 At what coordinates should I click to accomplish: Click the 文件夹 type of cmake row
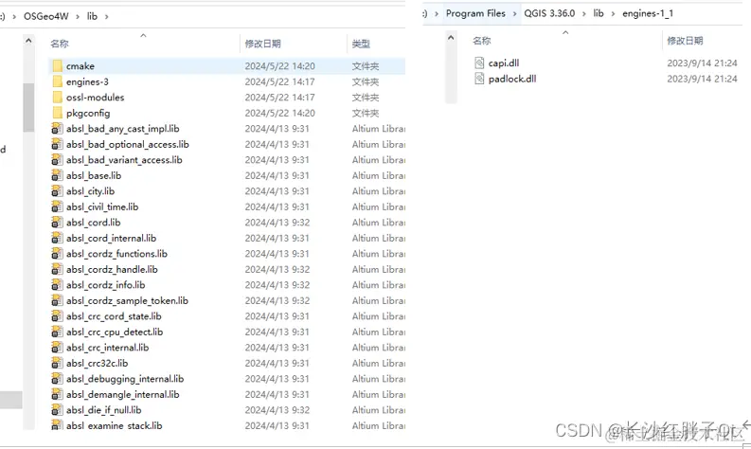tap(366, 66)
